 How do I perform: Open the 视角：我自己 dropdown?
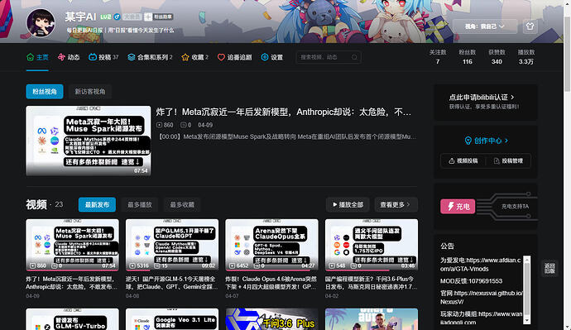485,26
